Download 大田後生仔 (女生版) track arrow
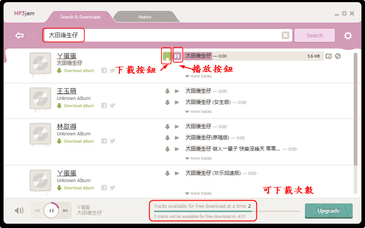Screen dimensions: 365x228 pos(167,102)
